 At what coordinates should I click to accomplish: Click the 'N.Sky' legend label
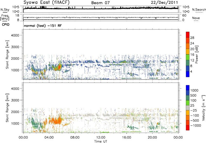pos(5,10)
